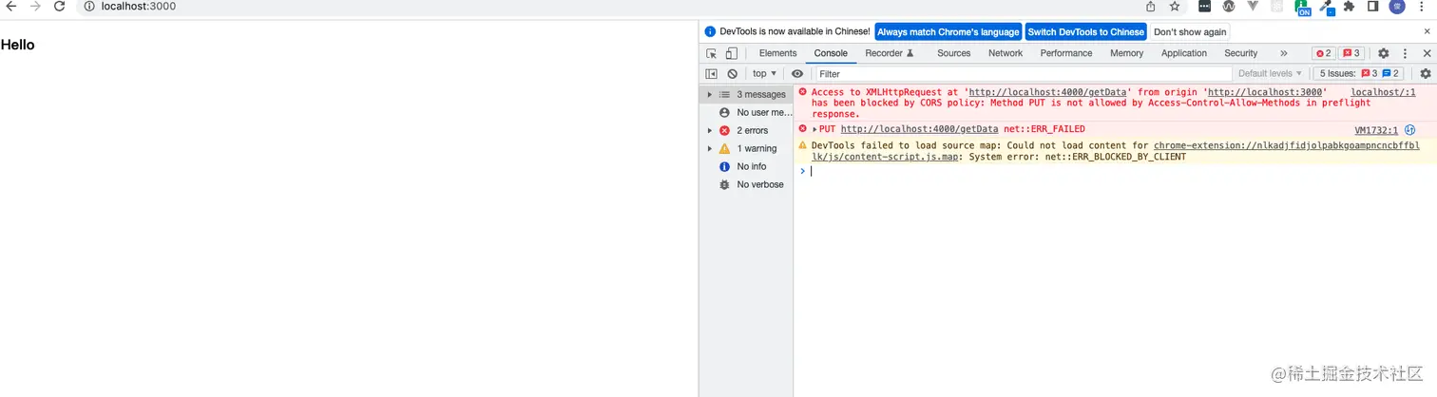The width and height of the screenshot is (1437, 397).
Task: Open the http://localhost:4000/getData link in the CORS error
Action: (1048, 92)
